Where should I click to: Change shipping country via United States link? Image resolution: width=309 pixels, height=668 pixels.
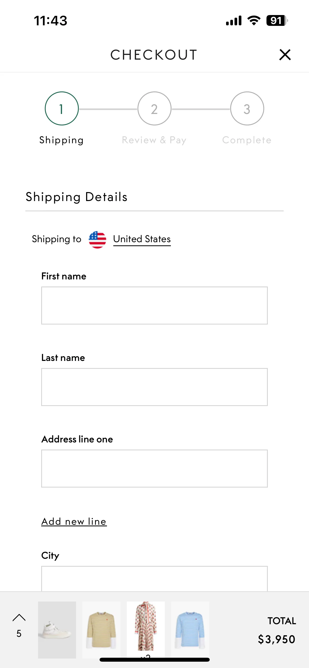[142, 239]
